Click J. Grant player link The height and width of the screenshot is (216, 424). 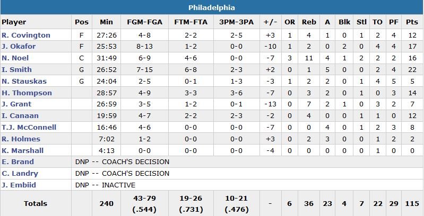16,104
